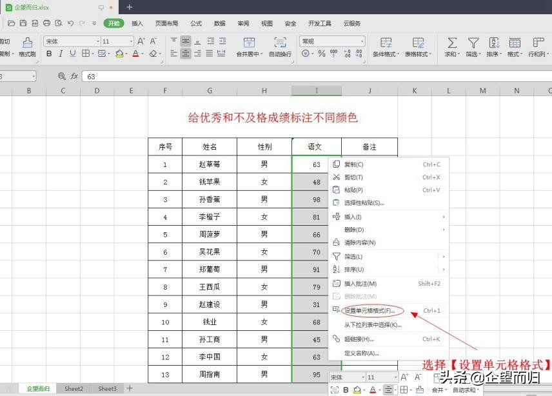Screen dimensions: 552x396
Task: Click the format painter icon in mini toolbar
Action: (x=420, y=390)
